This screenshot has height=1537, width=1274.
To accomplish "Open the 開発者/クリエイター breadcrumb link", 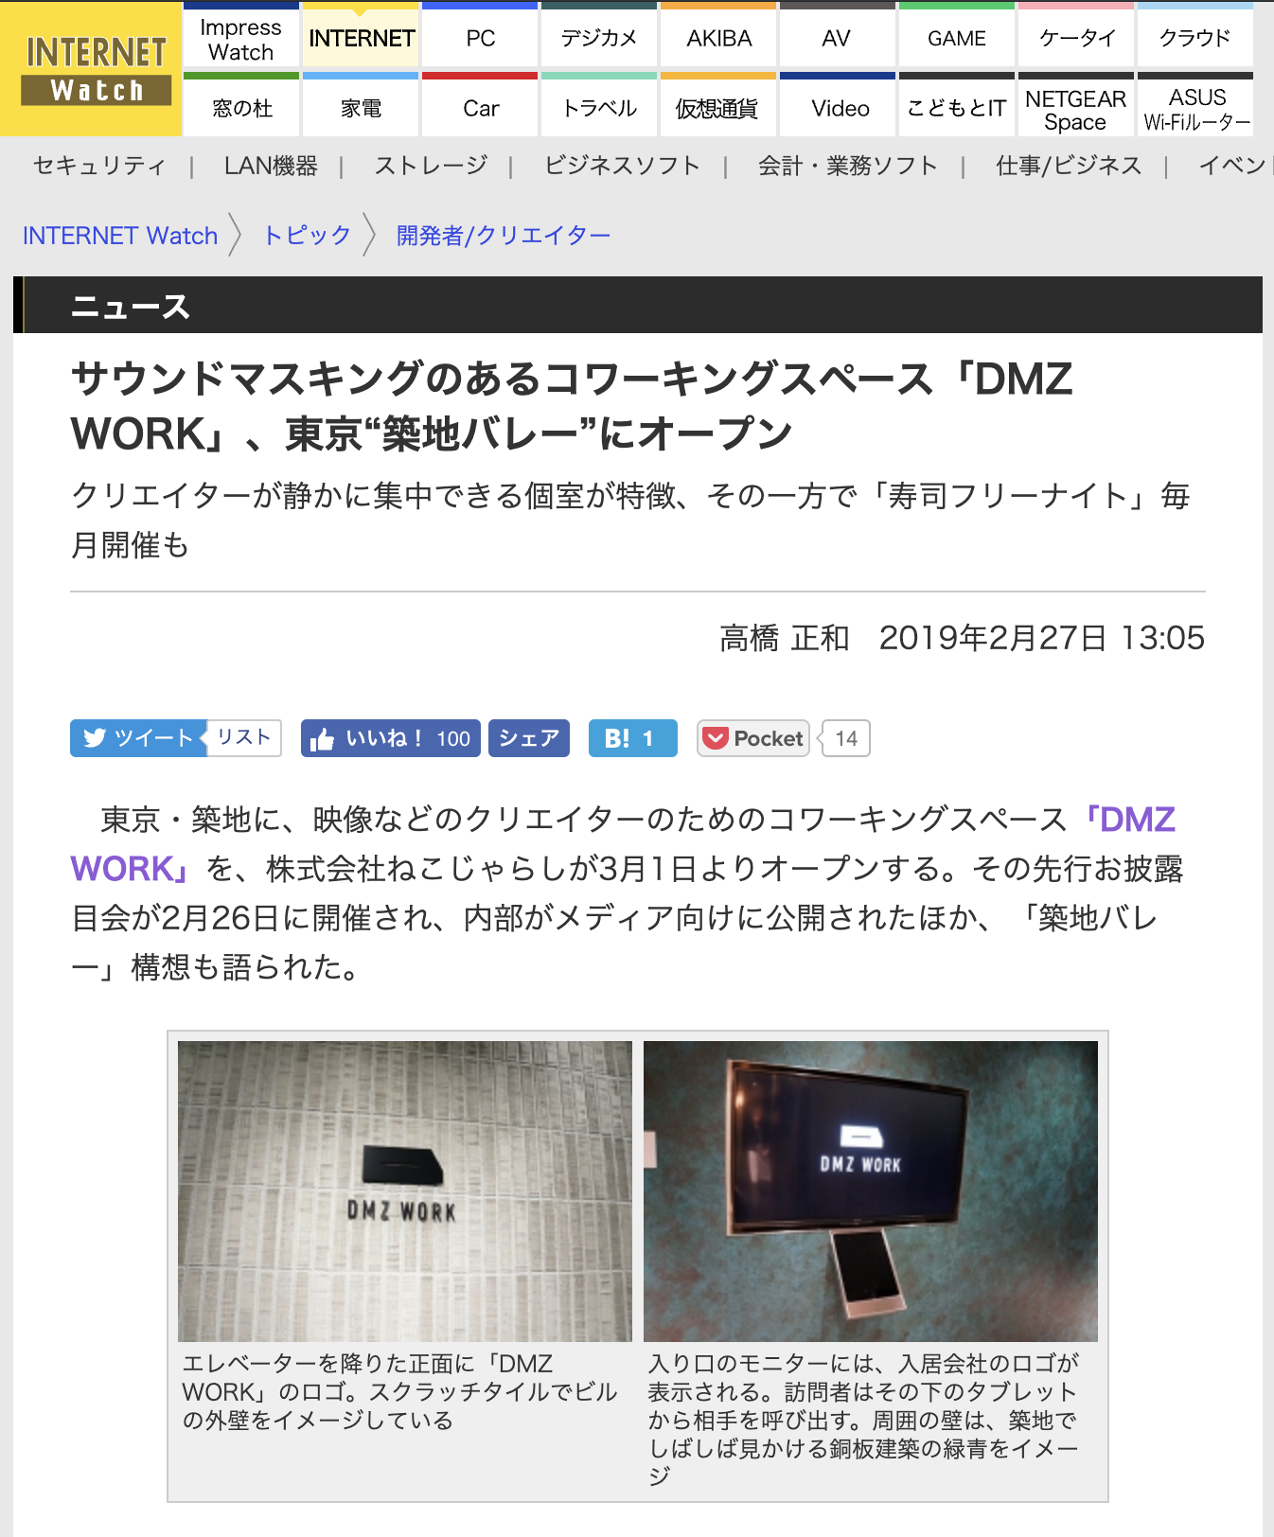I will point(504,236).
